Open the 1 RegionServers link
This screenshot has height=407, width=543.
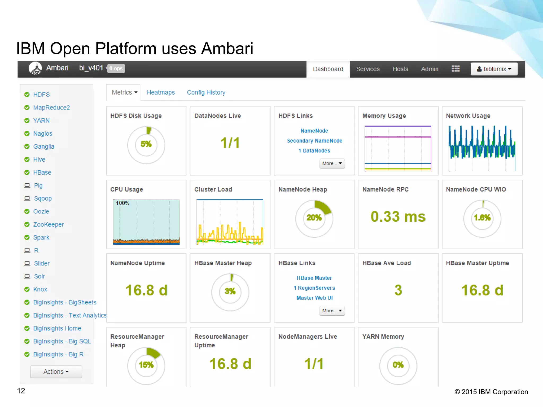(x=314, y=288)
